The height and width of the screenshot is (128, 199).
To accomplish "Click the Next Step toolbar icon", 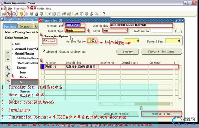I will 27,14.
